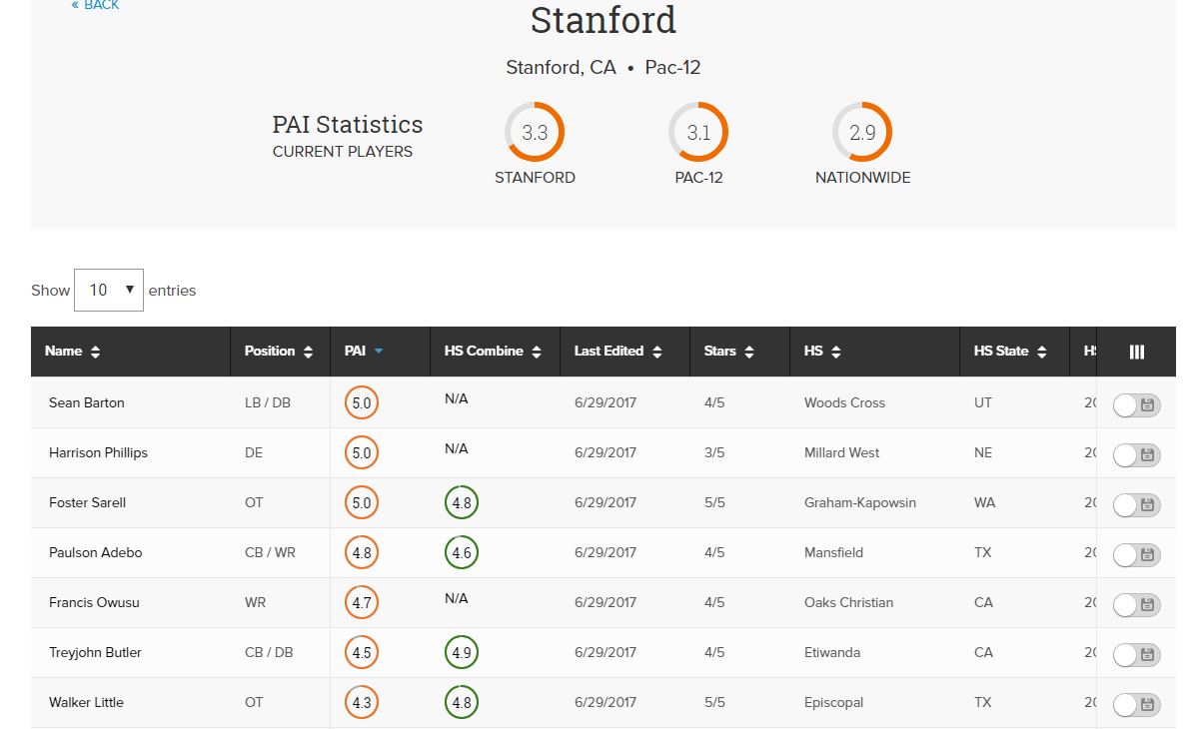
Task: Open player Walker Little's name
Action: (86, 702)
